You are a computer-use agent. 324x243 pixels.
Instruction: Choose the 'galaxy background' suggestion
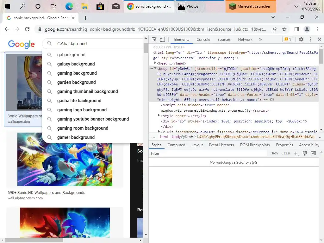pos(93,64)
